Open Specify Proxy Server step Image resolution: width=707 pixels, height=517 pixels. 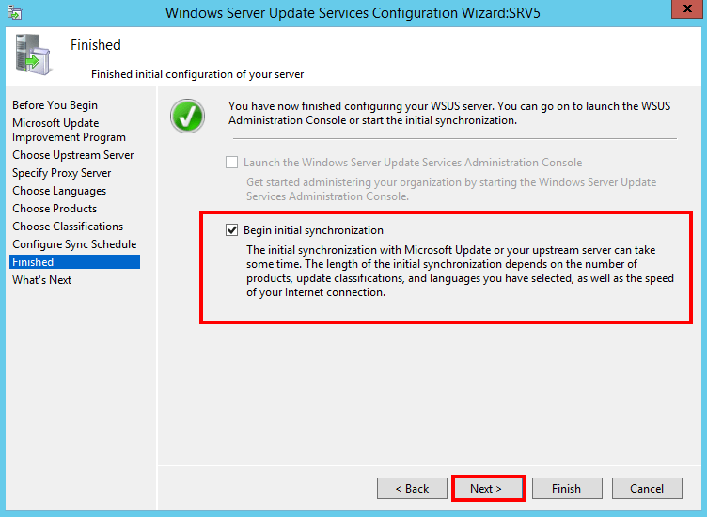(62, 173)
